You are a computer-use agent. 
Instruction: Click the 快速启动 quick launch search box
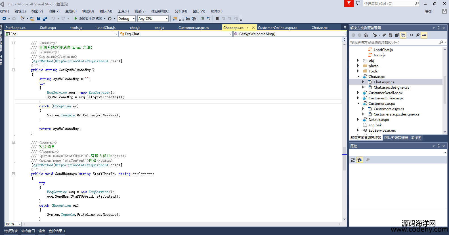pos(391,3)
